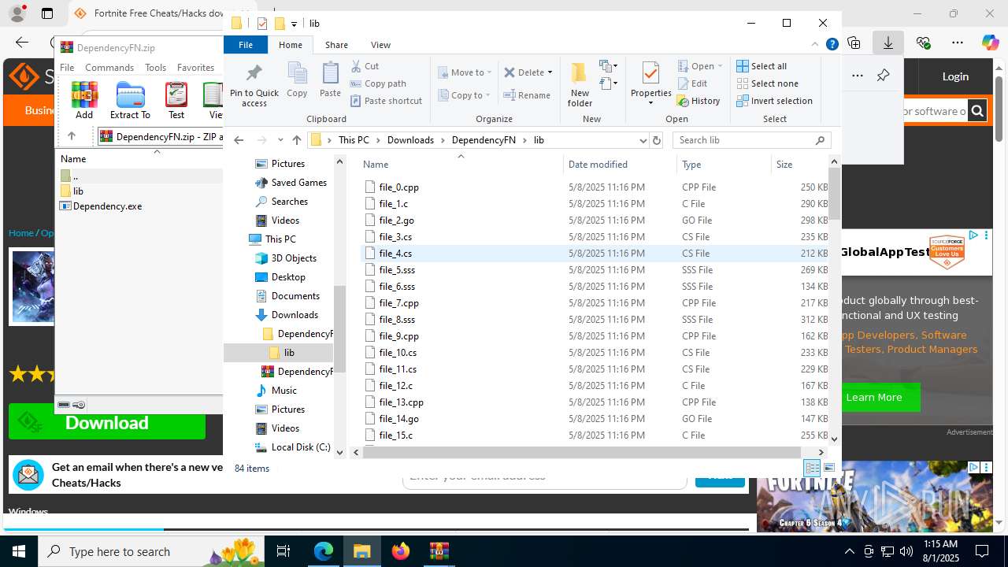Click Add icon in WinRAR window
The width and height of the screenshot is (1008, 567).
click(x=84, y=99)
